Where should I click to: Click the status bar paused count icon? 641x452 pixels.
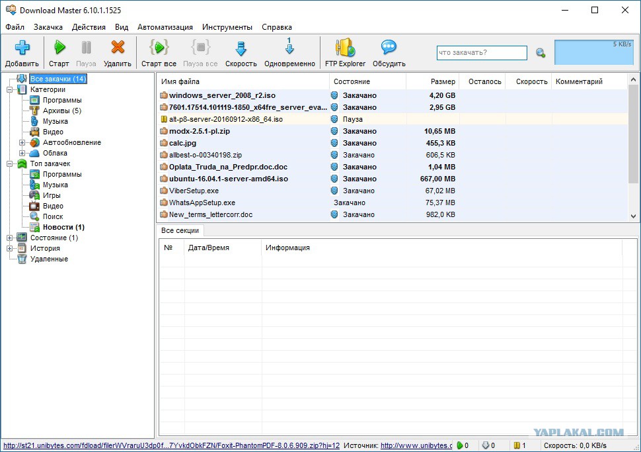[x=517, y=445]
